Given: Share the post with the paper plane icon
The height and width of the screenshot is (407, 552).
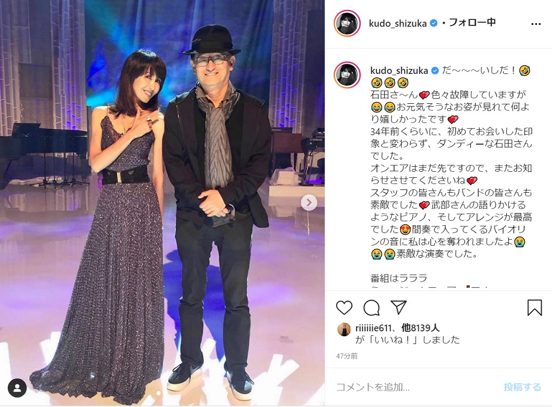Looking at the screenshot, I should [x=399, y=308].
